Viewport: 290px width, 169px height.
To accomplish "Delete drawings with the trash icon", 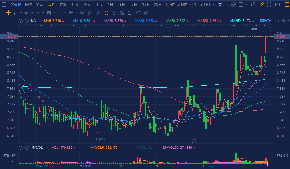I will tap(129, 13).
